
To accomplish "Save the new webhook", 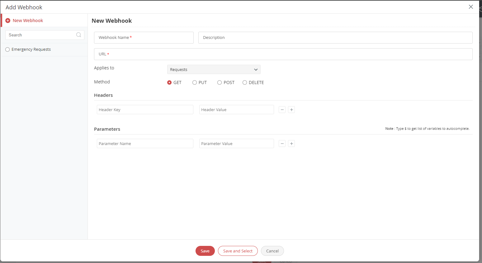I will tap(205, 251).
